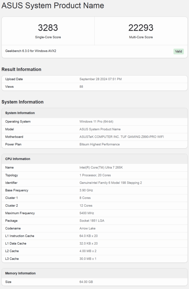Viewport: 189px width, 289px height.
Task: Click the Bitsum Highest Performance power plan
Action: tap(99, 144)
